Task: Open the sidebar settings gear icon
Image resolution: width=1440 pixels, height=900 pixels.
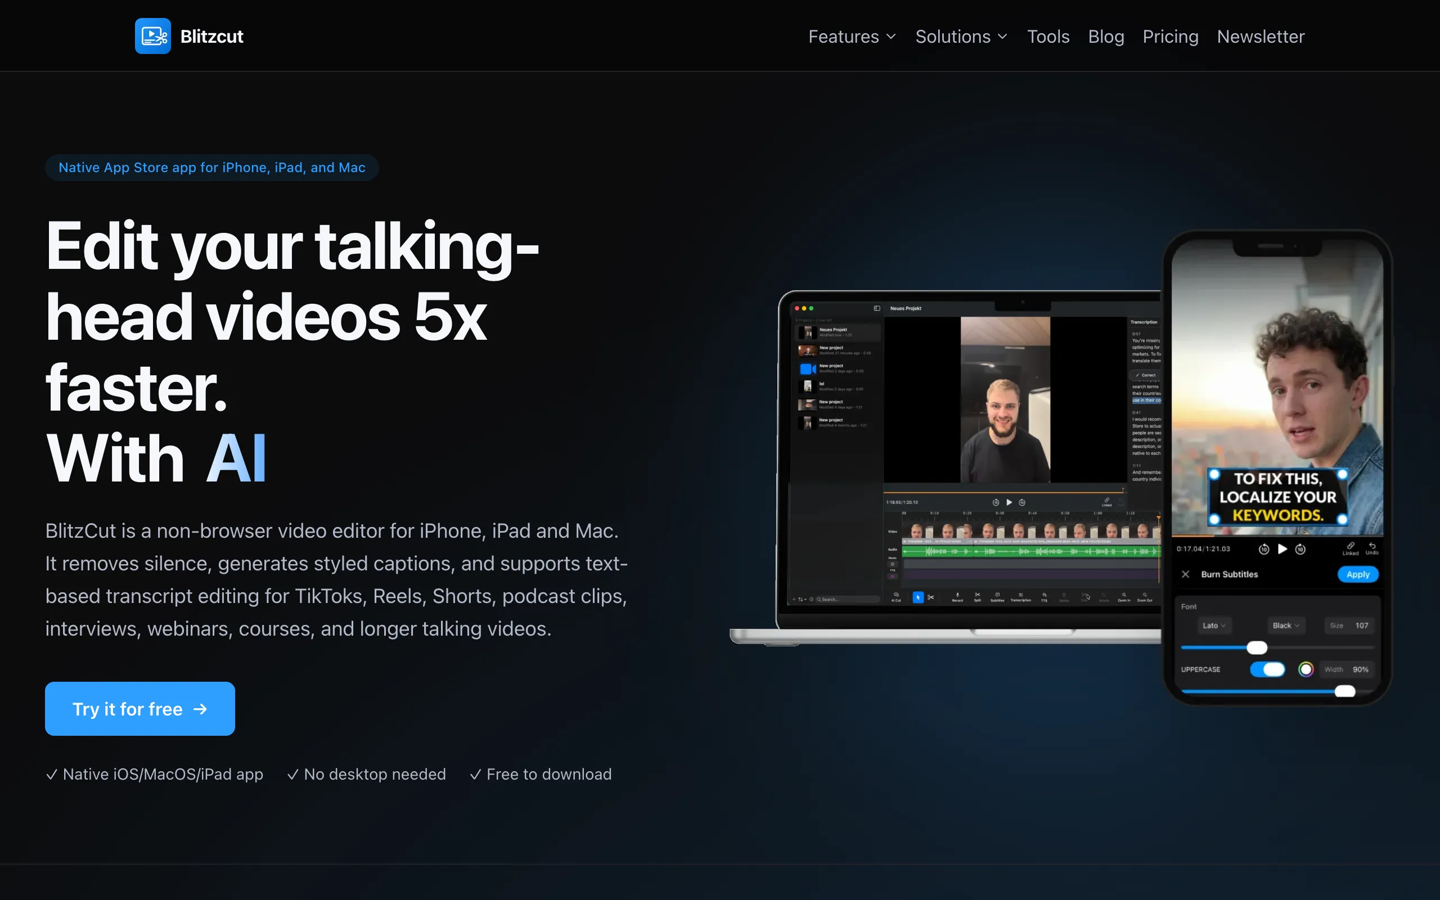Action: tap(811, 600)
